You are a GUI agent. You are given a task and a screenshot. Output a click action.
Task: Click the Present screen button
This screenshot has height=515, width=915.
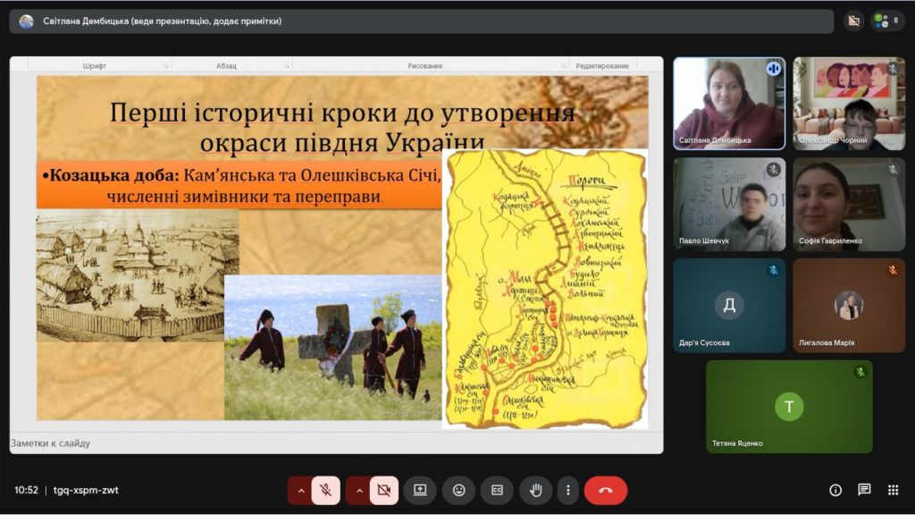tap(420, 490)
